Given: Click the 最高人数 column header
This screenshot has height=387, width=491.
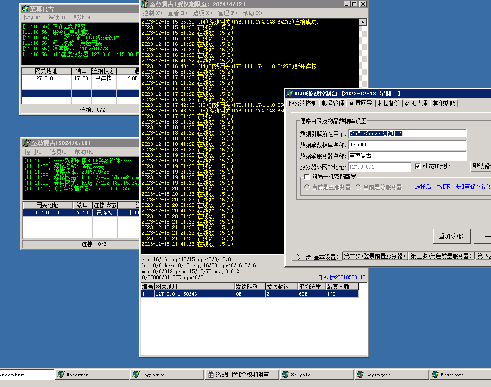Looking at the screenshot, I should [342, 287].
